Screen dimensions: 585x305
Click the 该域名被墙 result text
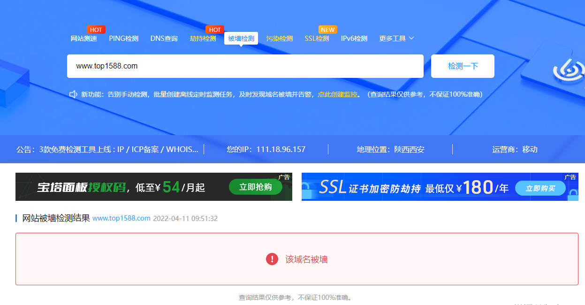(306, 259)
